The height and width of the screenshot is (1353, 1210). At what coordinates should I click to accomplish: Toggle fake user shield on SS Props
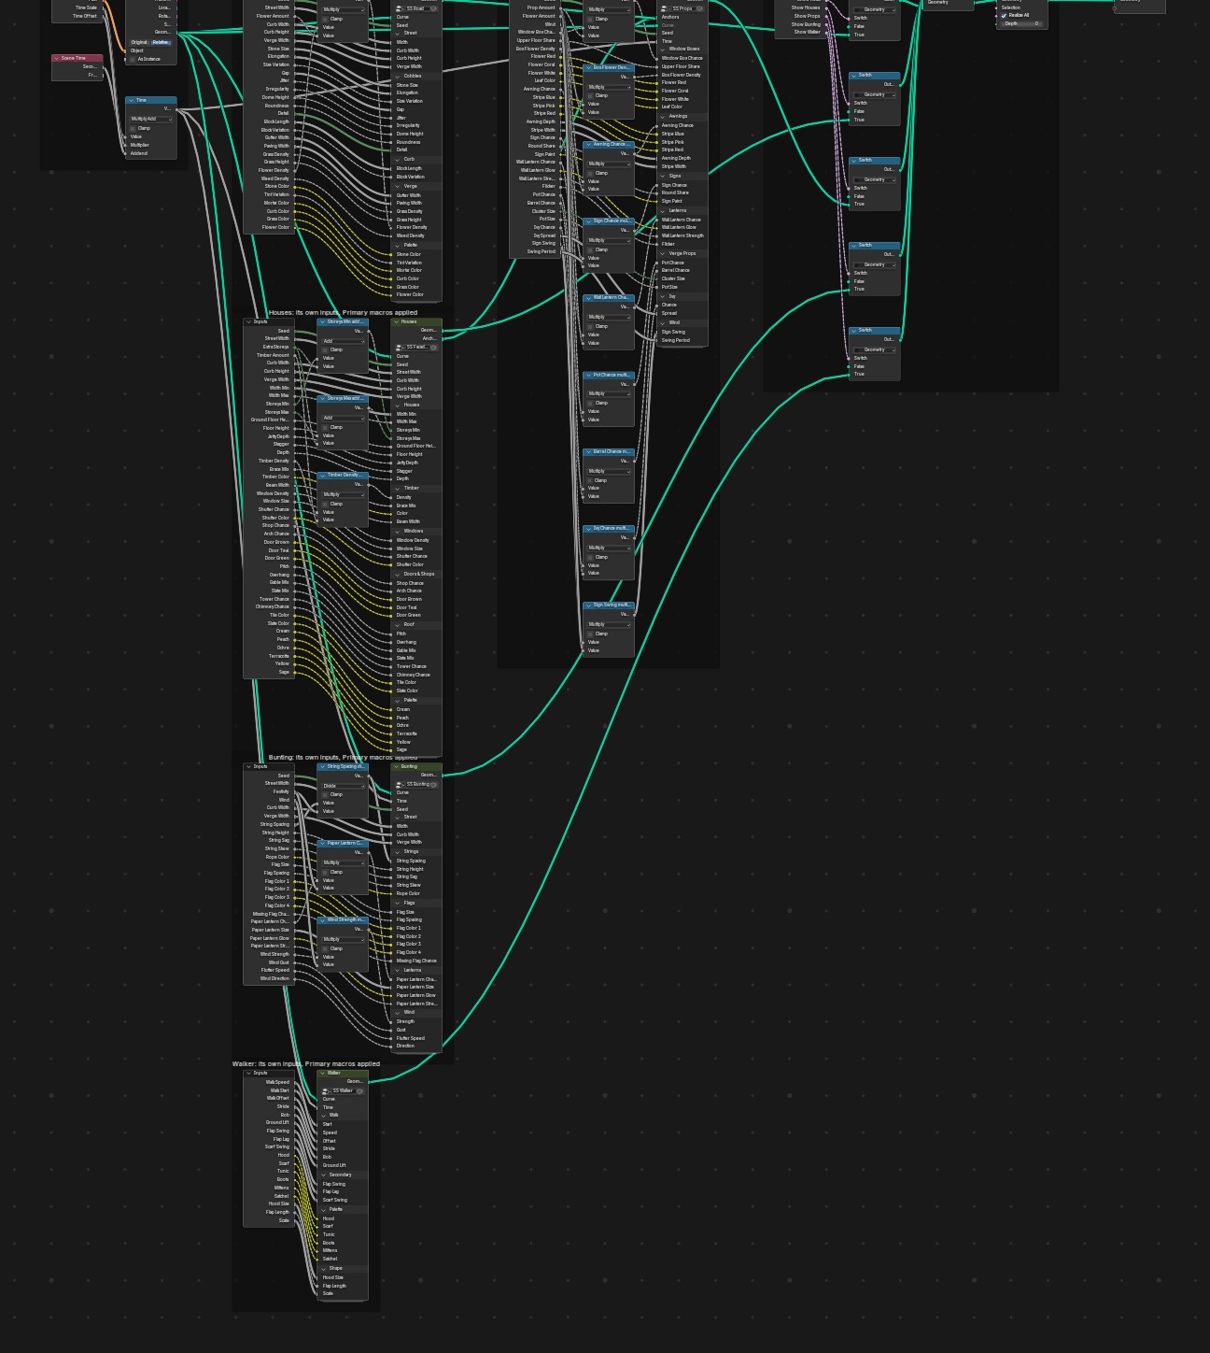click(699, 8)
